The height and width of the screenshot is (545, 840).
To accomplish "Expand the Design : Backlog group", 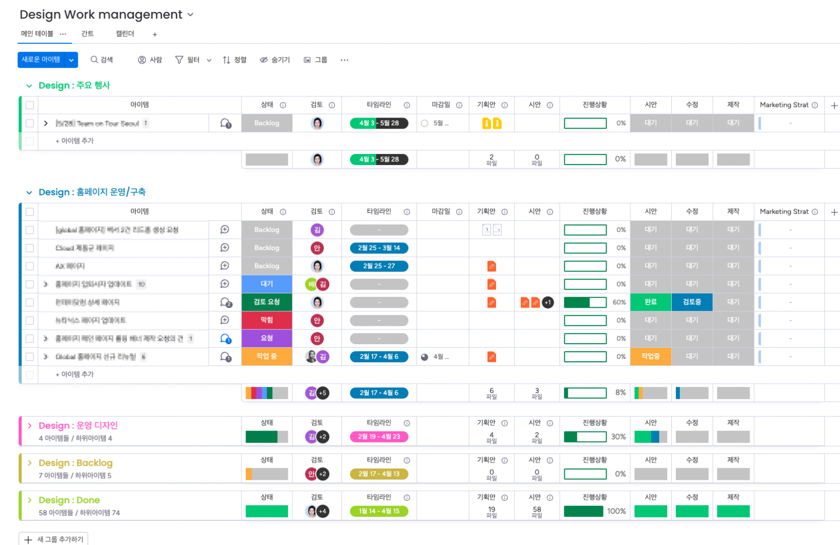I will [30, 463].
